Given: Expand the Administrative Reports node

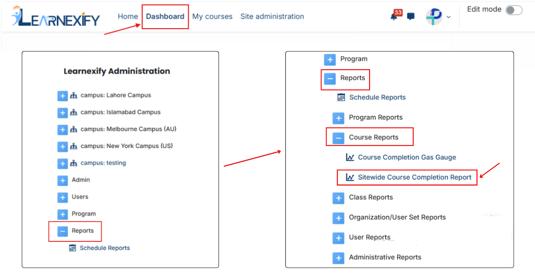Looking at the screenshot, I should tap(338, 258).
